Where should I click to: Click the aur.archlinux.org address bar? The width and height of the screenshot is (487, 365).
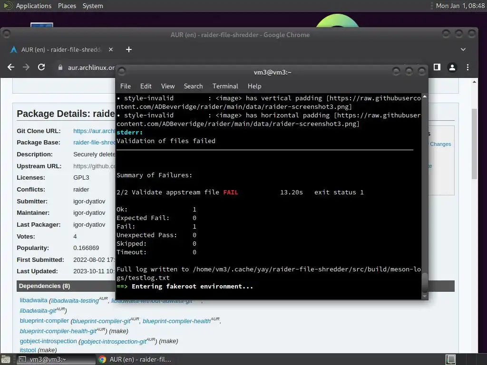(91, 67)
